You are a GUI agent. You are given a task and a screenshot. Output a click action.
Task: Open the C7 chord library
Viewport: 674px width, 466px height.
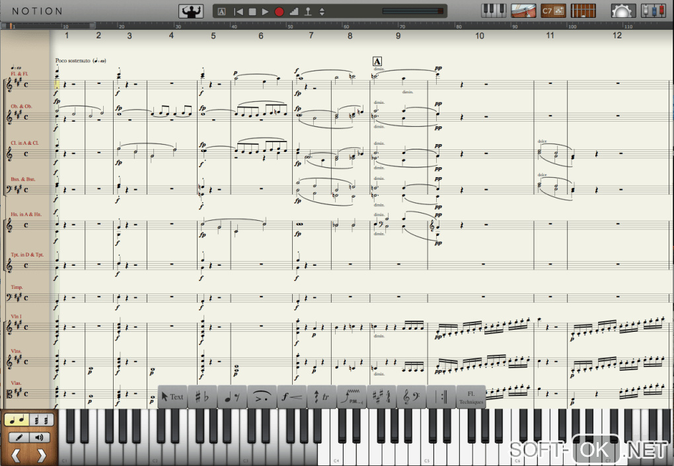553,11
